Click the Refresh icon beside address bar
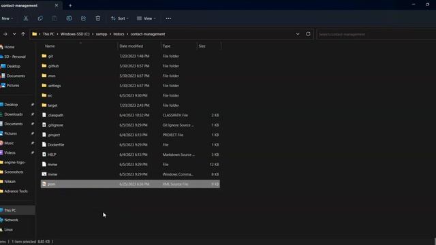436x245 pixels. 308,34
